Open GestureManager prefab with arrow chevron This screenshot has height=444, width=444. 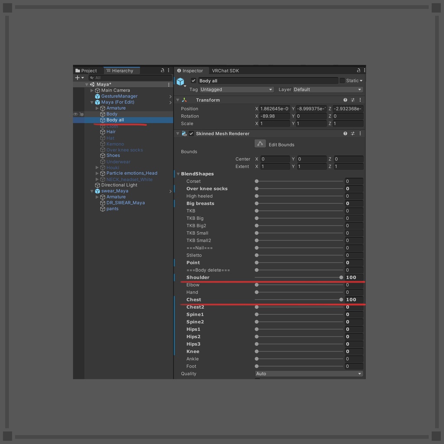(170, 97)
